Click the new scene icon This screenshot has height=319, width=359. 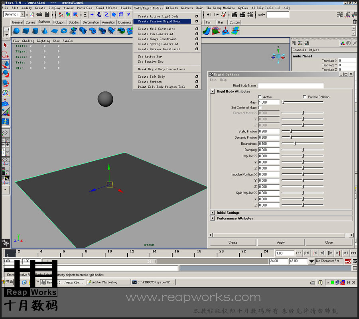point(32,15)
